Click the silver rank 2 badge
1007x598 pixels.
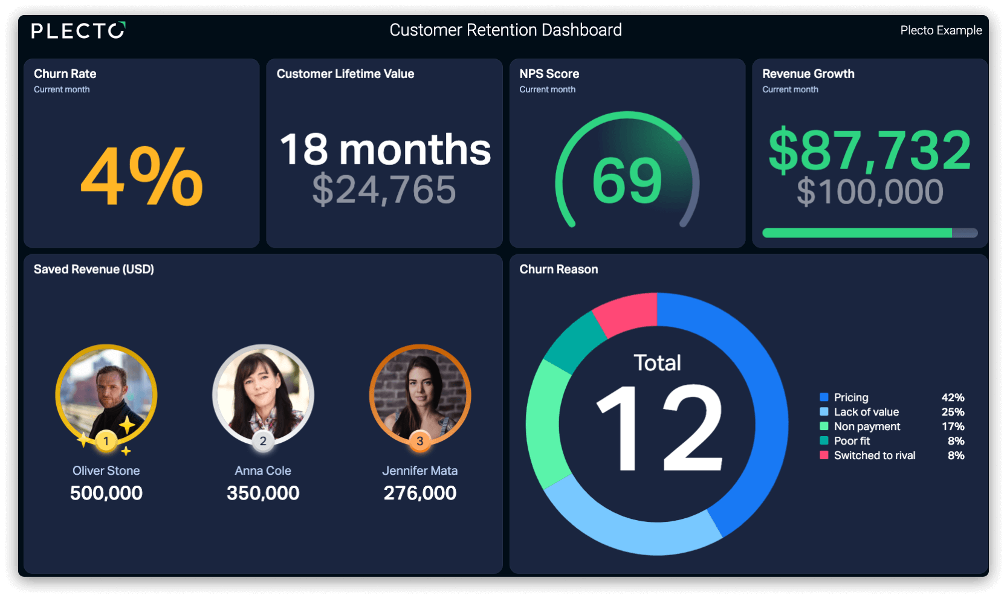[263, 441]
